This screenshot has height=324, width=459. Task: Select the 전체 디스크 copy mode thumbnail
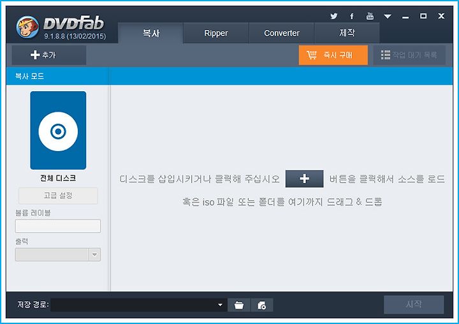[58, 130]
